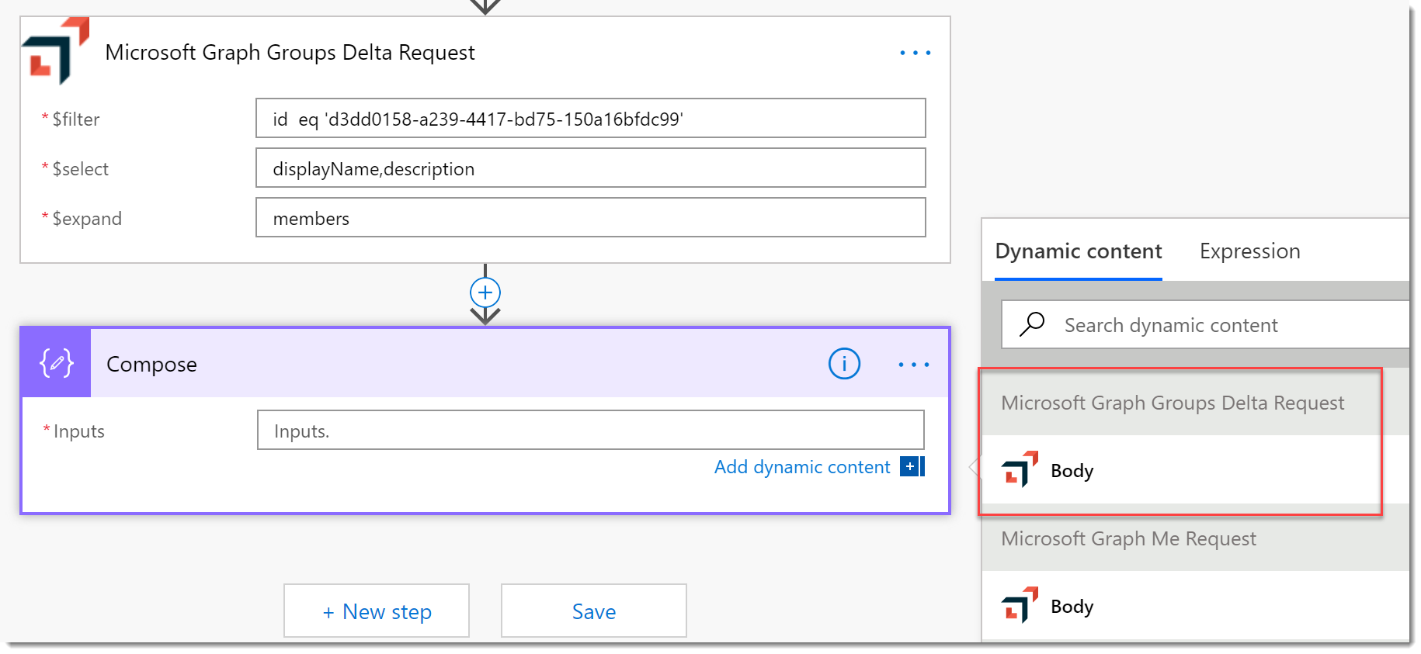Click the Compose Inputs field
The height and width of the screenshot is (654, 1421).
[591, 431]
